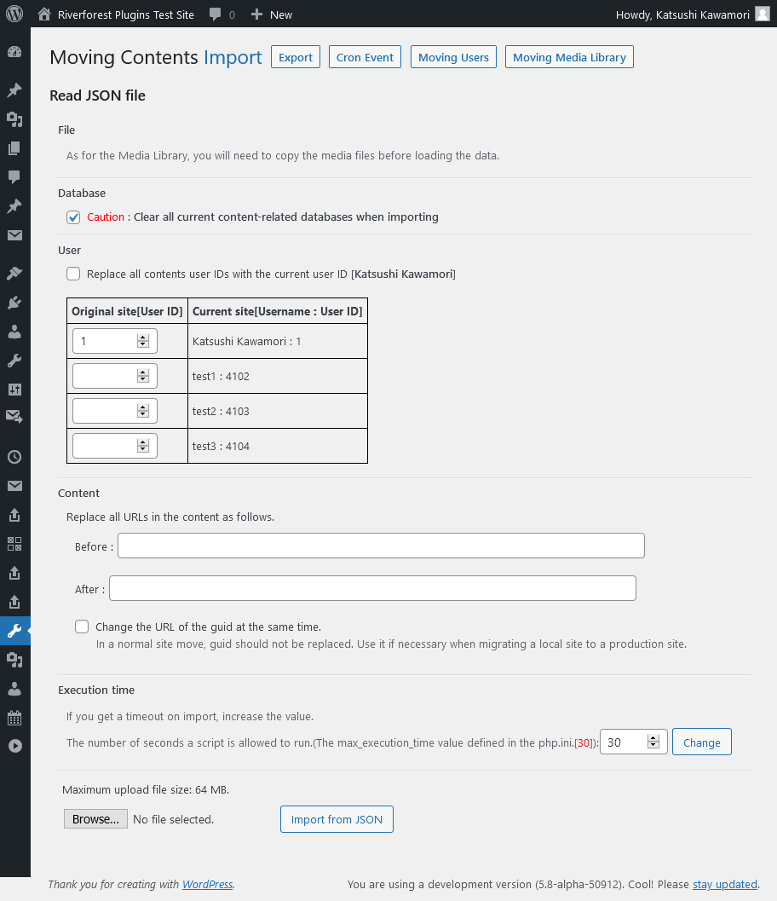Open the Media menu icon
This screenshot has height=901, width=777.
14,118
